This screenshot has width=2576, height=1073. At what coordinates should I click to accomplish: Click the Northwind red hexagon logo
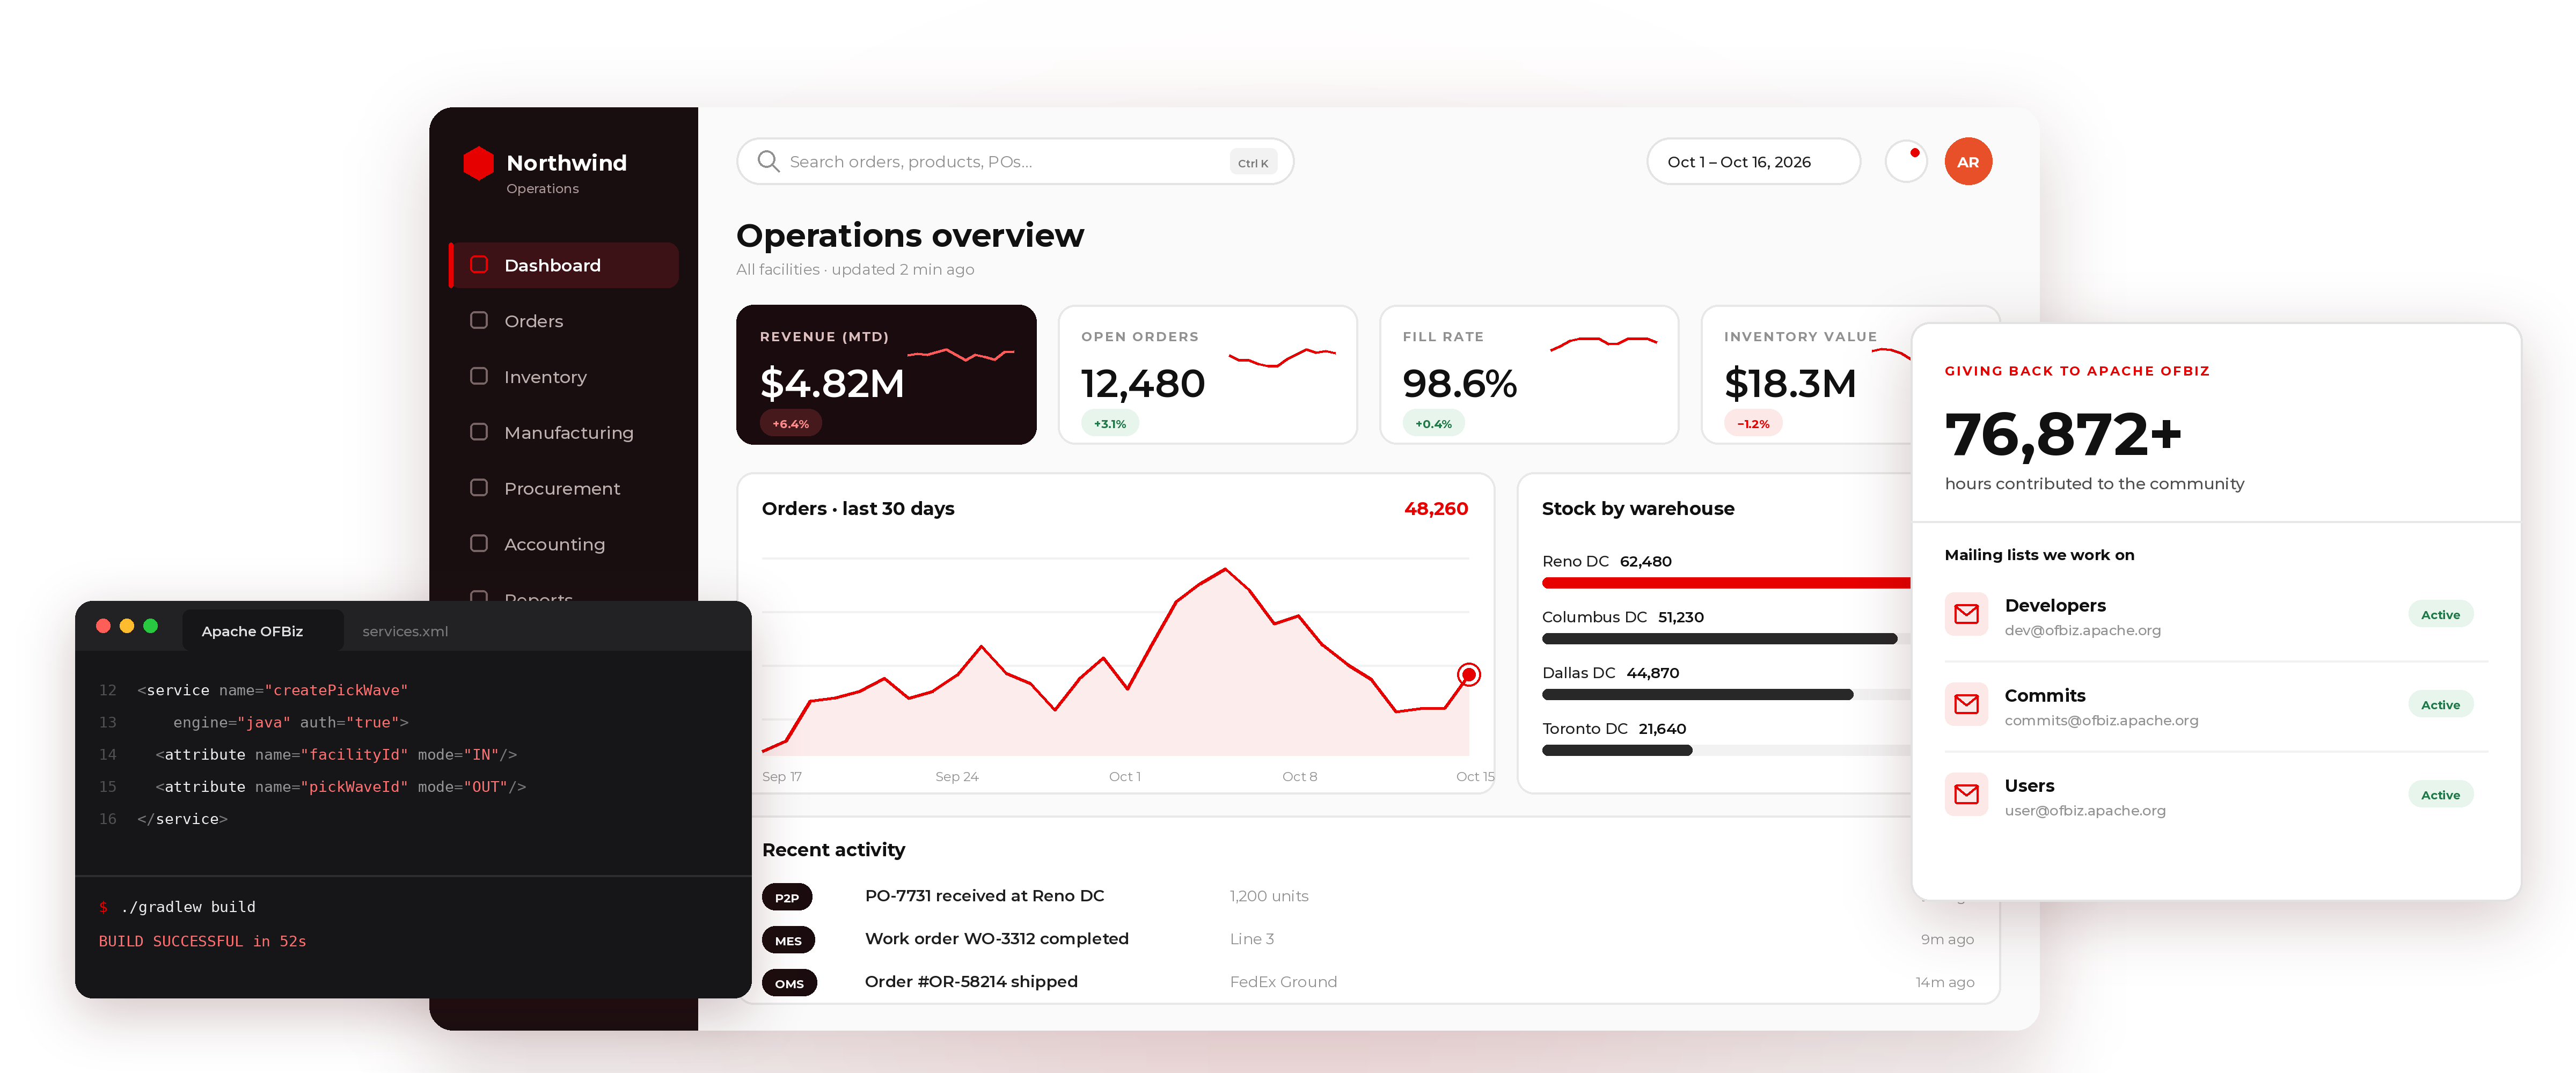point(478,163)
